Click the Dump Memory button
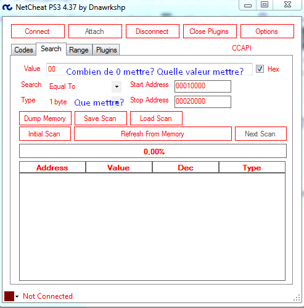This screenshot has height=308, width=304. 45,119
